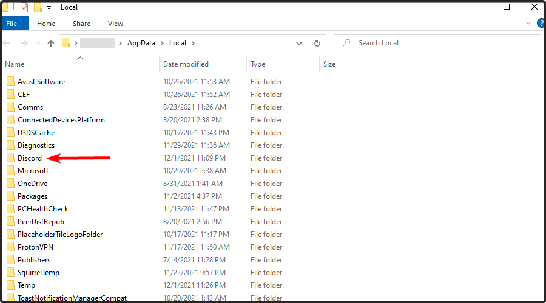
Task: Select the D3DSCache folder icon
Action: click(x=10, y=133)
